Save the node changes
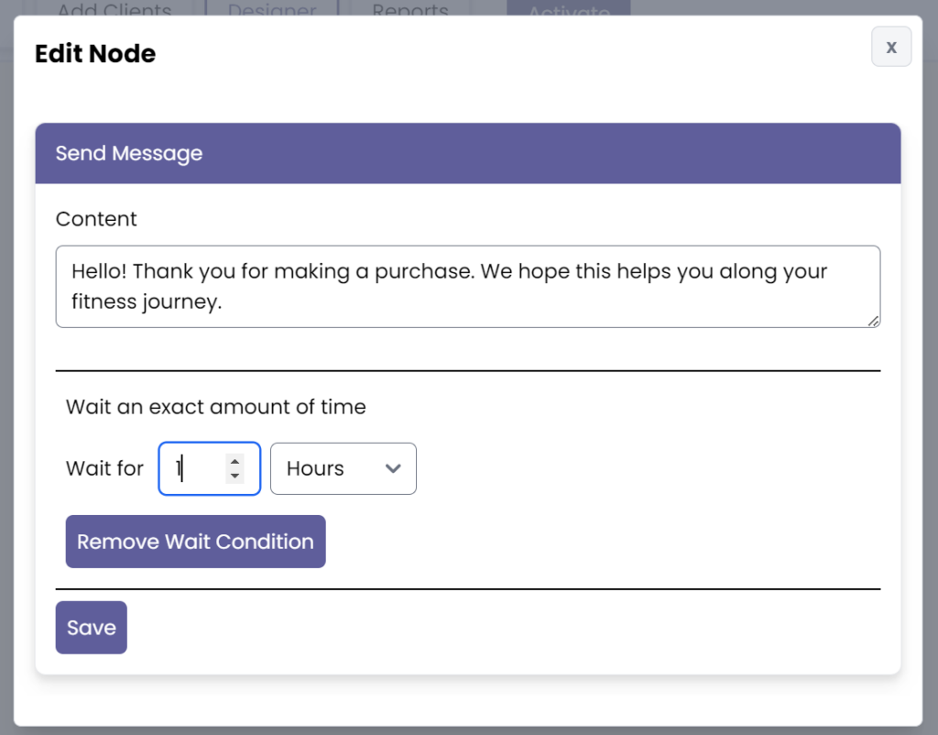The image size is (938, 735). pos(91,628)
